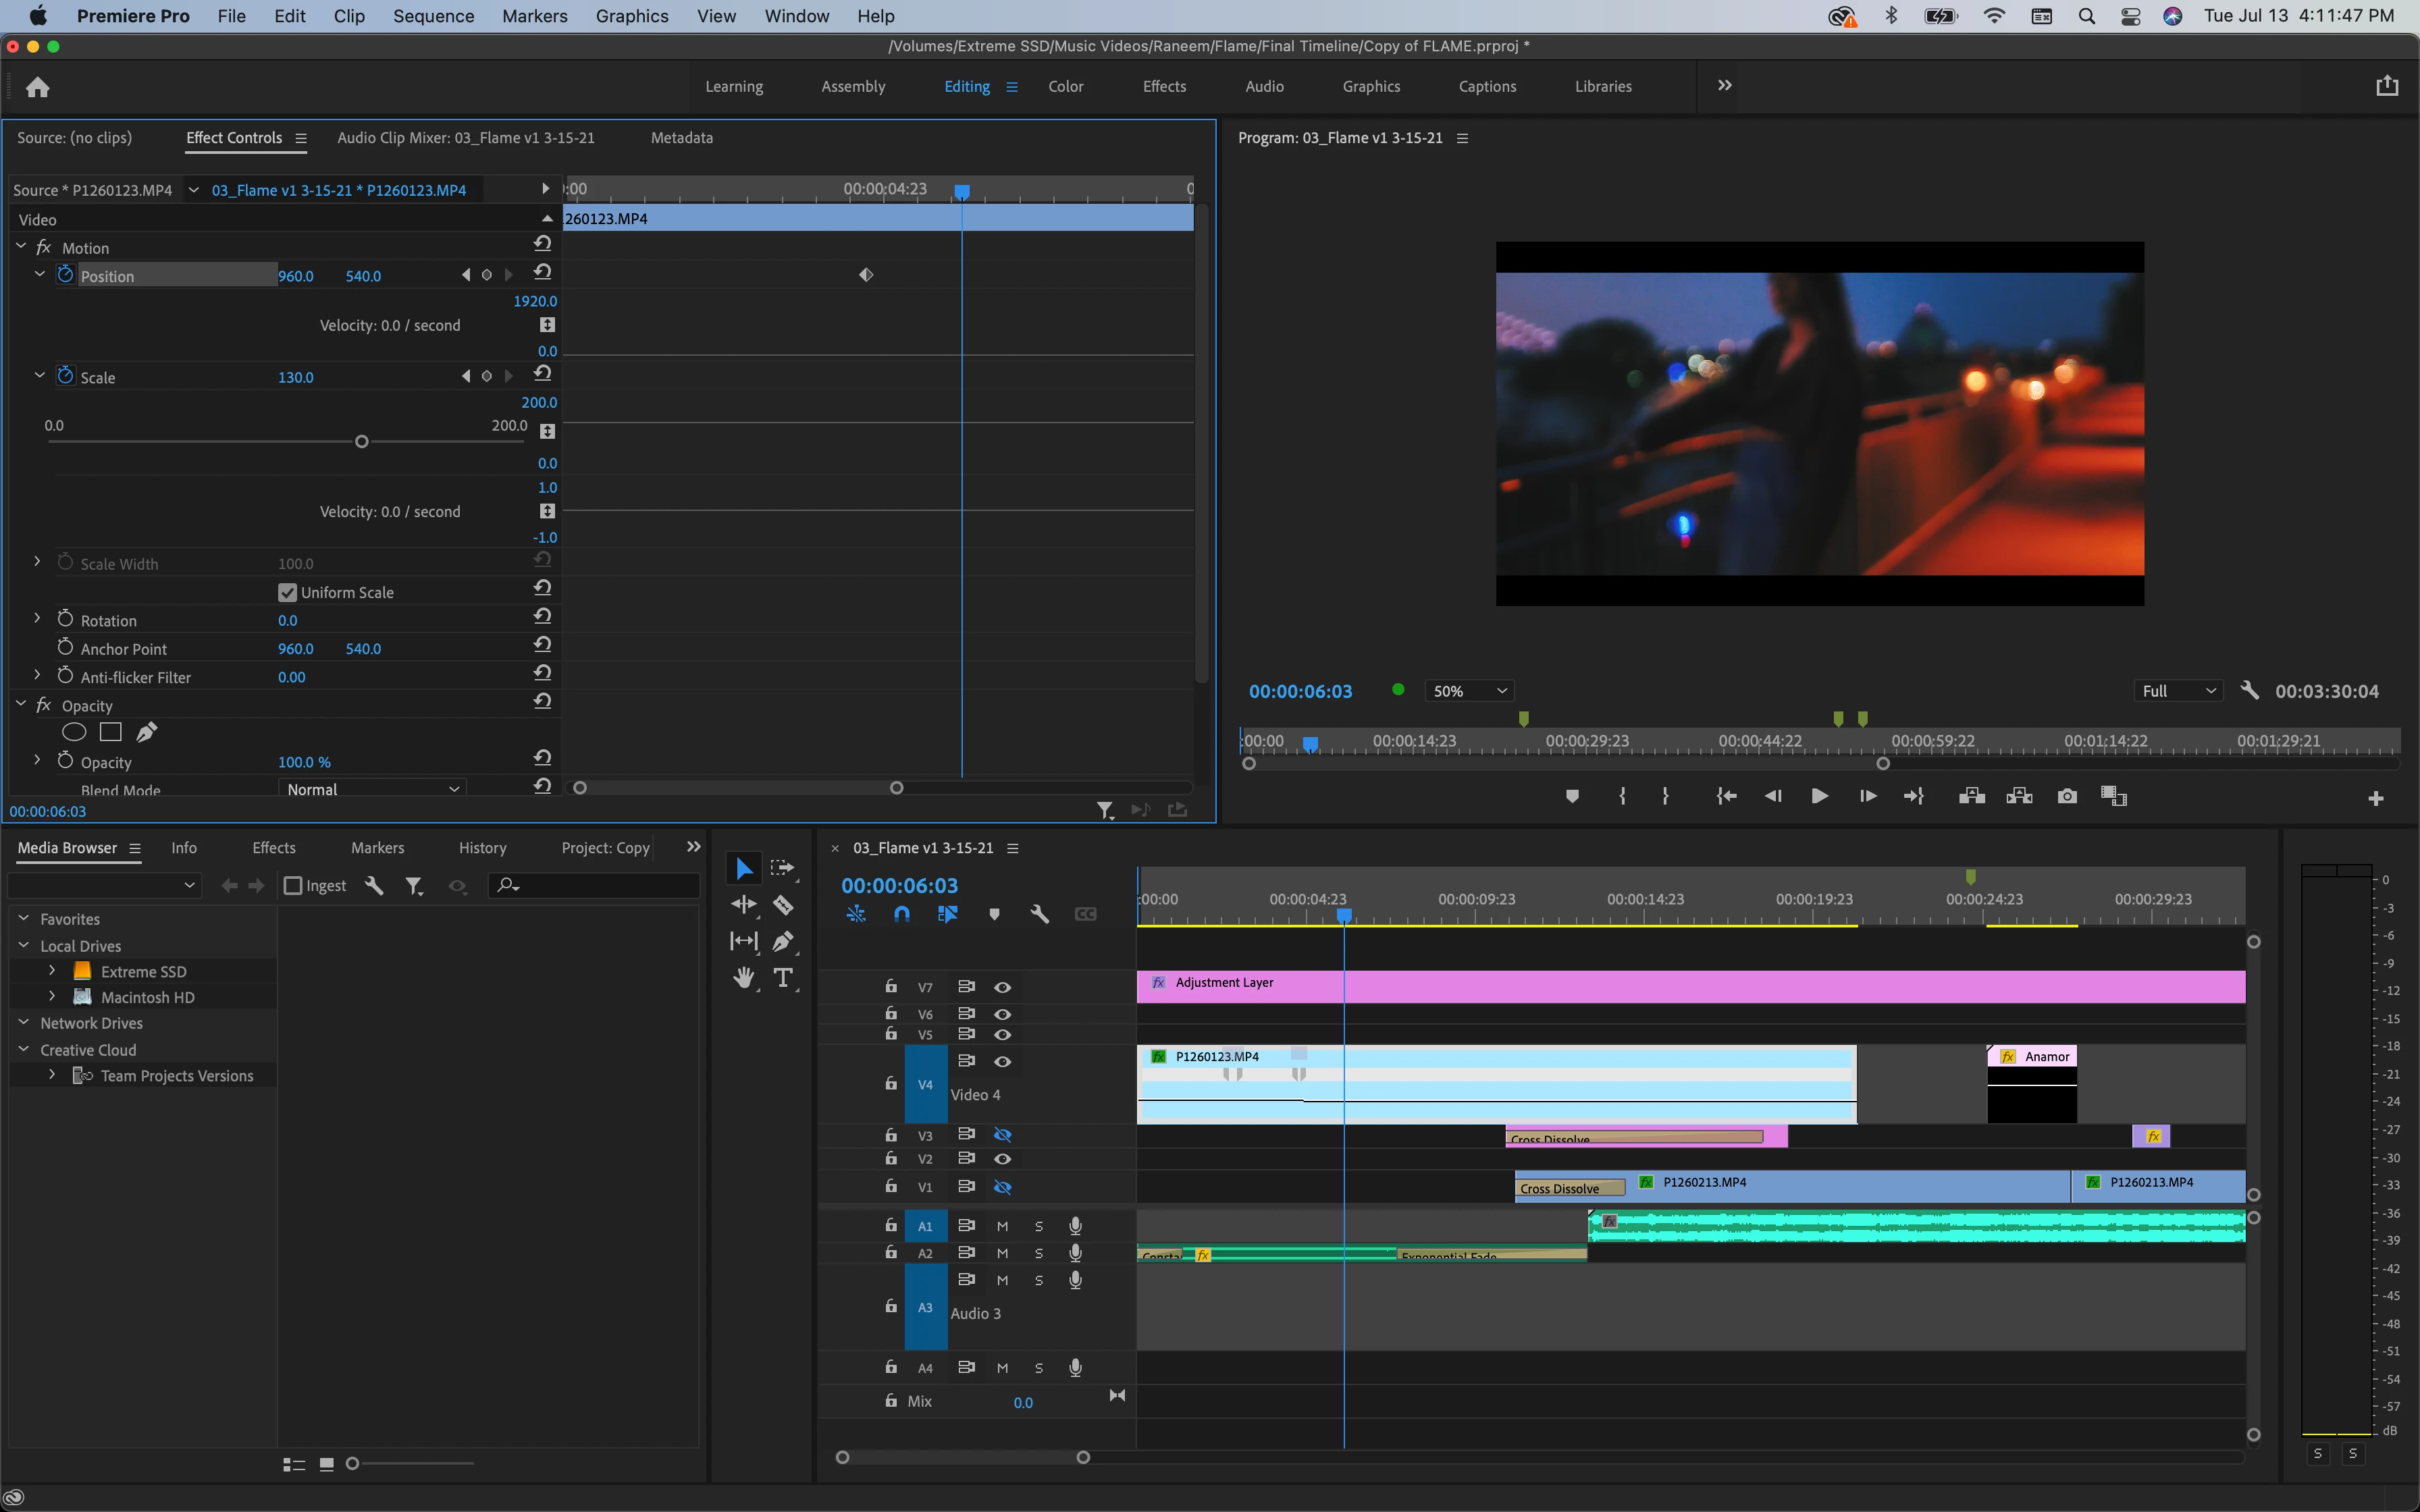Select the Hand tool
This screenshot has height=1512, width=2420.
click(x=743, y=978)
